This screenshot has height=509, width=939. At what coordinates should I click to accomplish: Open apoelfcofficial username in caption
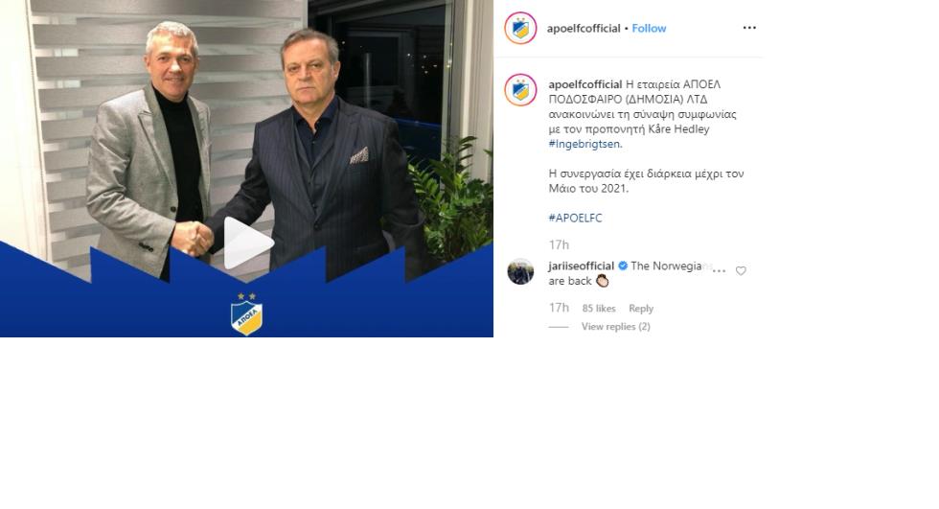pos(585,84)
